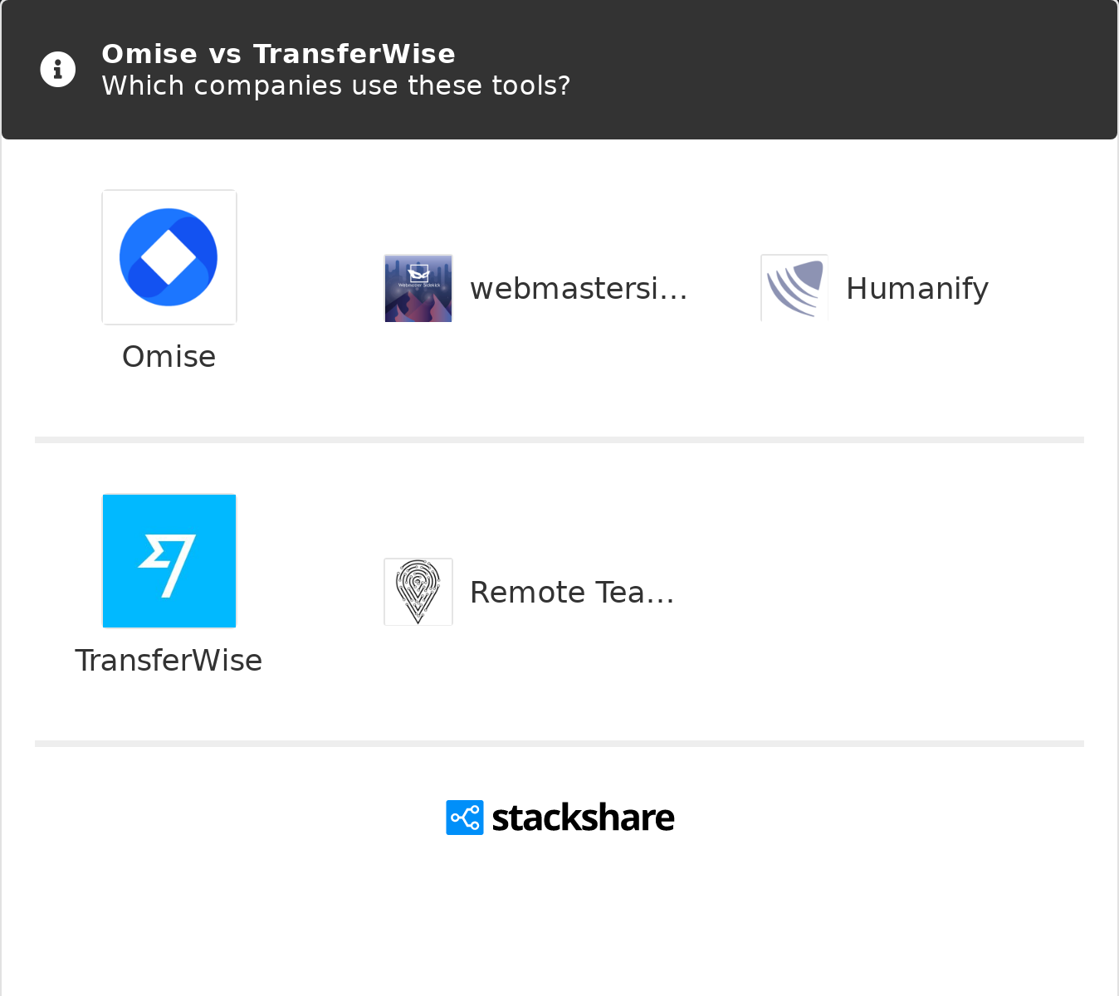Click the Humanify company logo
Screen dimensions: 1119x996
click(794, 288)
